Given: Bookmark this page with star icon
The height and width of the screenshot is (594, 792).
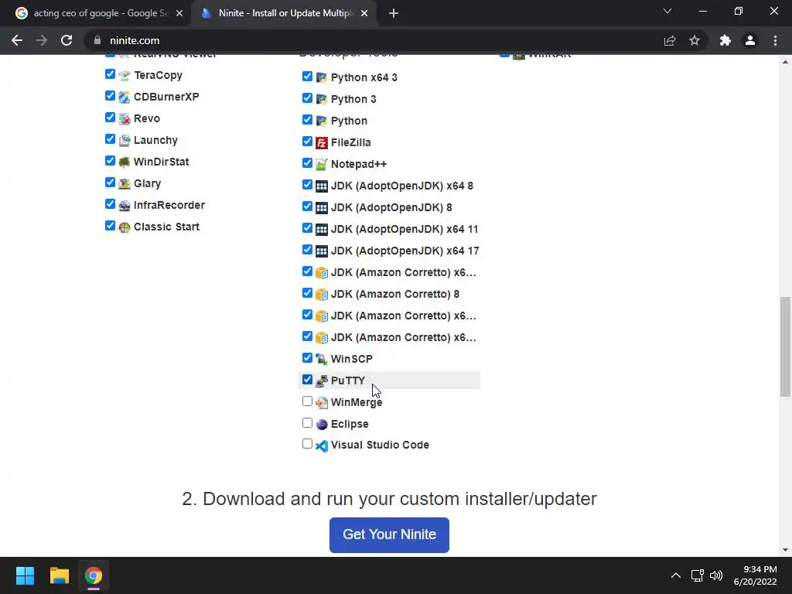Looking at the screenshot, I should point(695,40).
